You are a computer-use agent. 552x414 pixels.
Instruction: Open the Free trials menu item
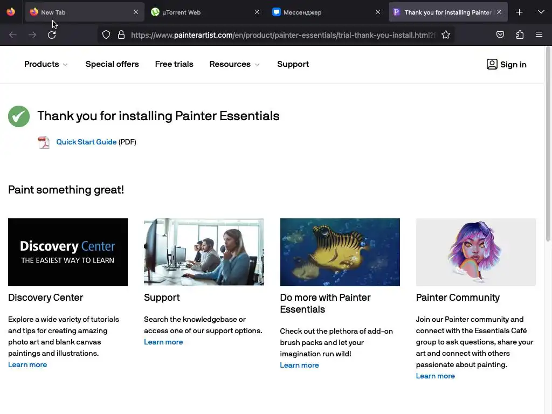pos(174,64)
